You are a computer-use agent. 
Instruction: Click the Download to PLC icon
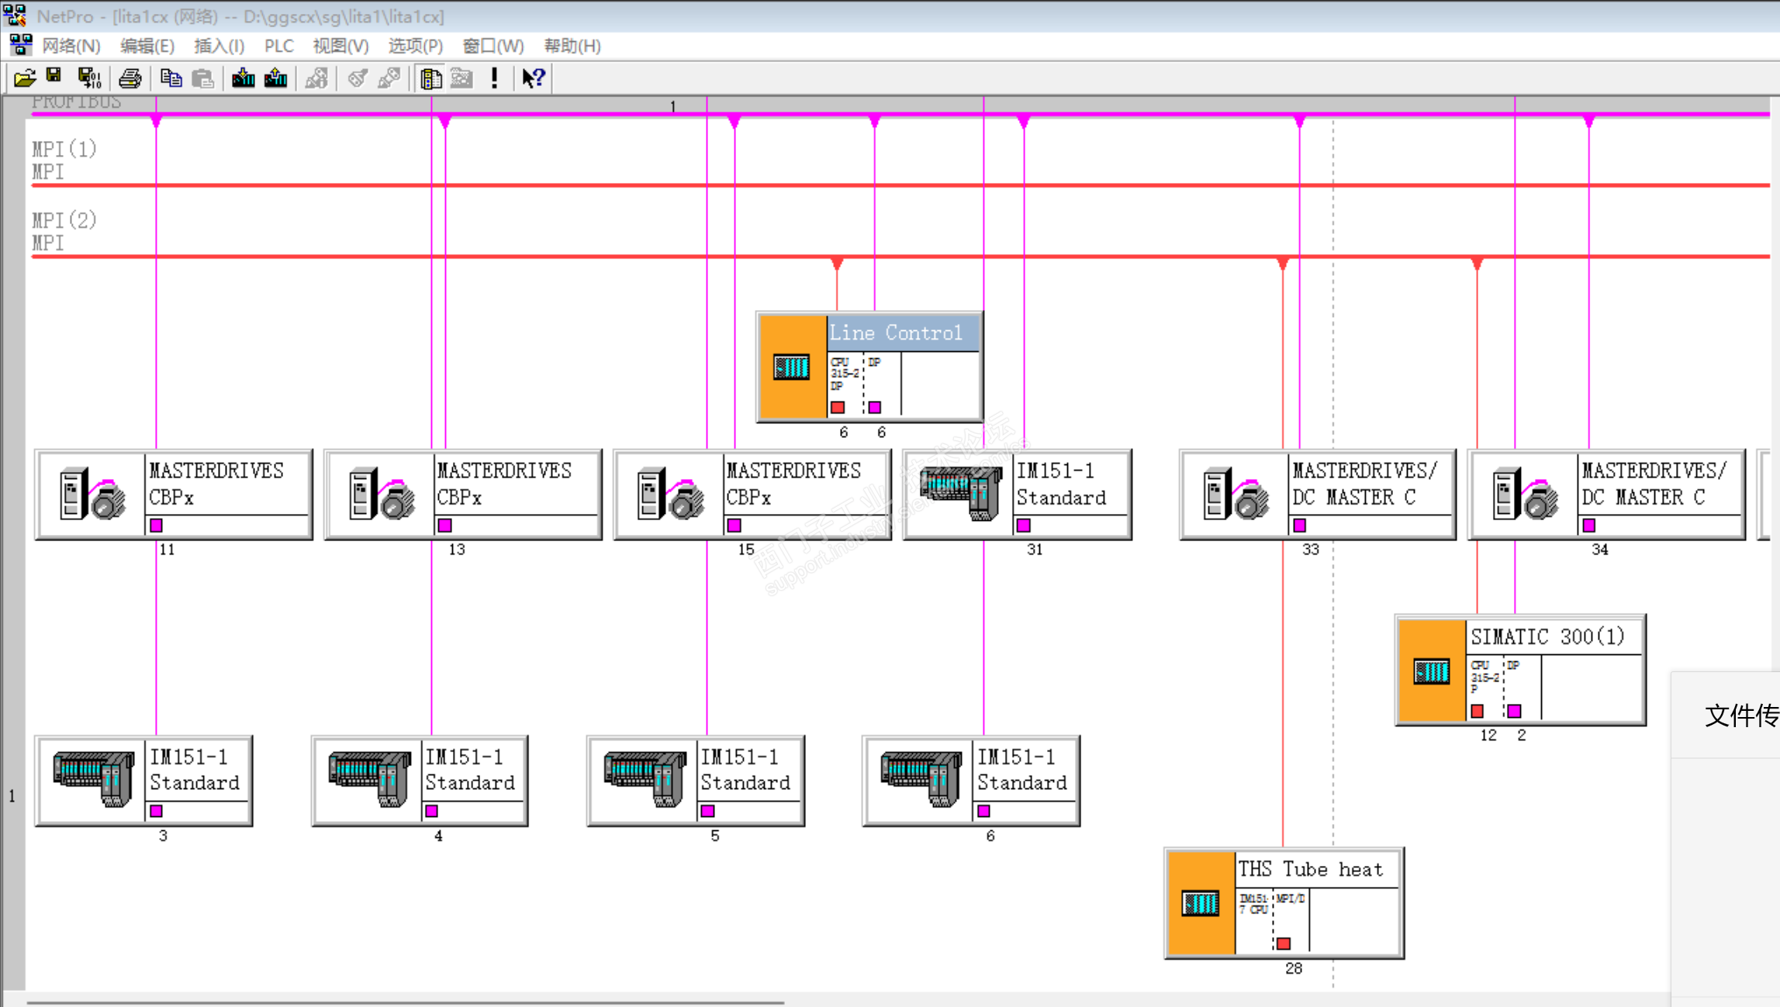(244, 78)
